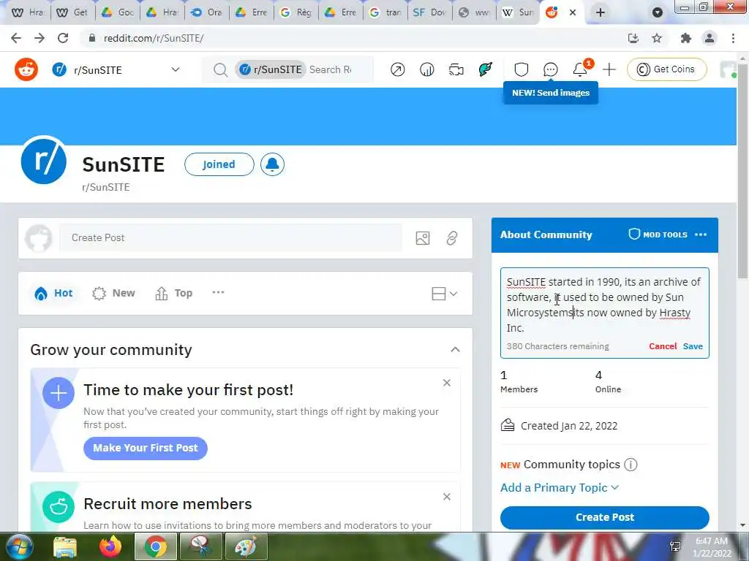Viewport: 749px width, 561px height.
Task: Create a link post icon
Action: [452, 238]
